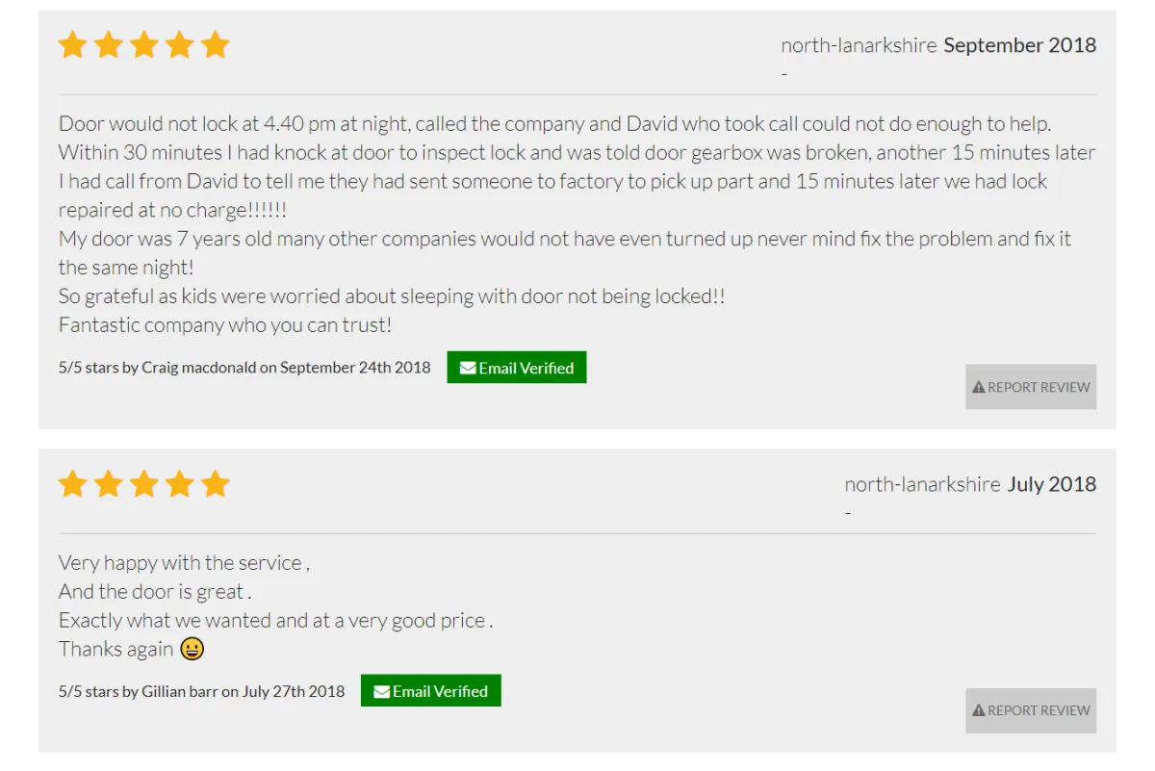The image size is (1155, 771).
Task: Click the envelope icon in September review's Email Verified badge
Action: pyautogui.click(x=468, y=368)
